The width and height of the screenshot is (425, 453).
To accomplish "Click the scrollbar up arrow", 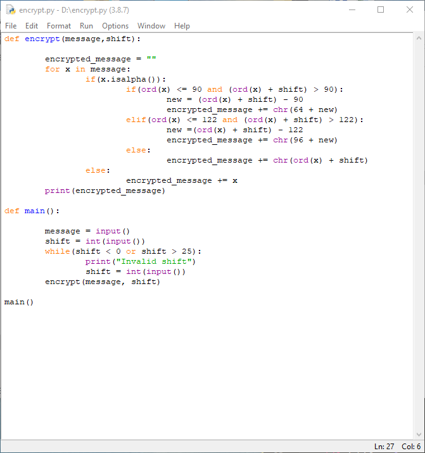I will (418, 39).
